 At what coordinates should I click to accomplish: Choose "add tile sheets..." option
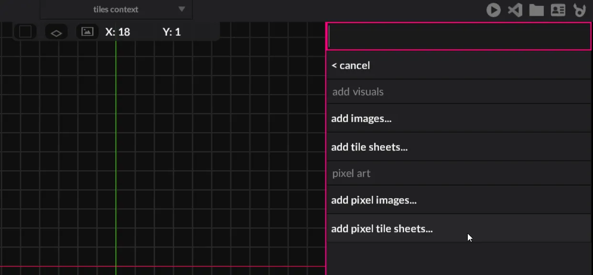(369, 147)
